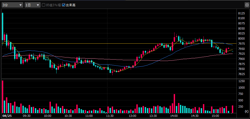Open the 3分 interval dropdown
250x119 pixels.
point(12,5)
